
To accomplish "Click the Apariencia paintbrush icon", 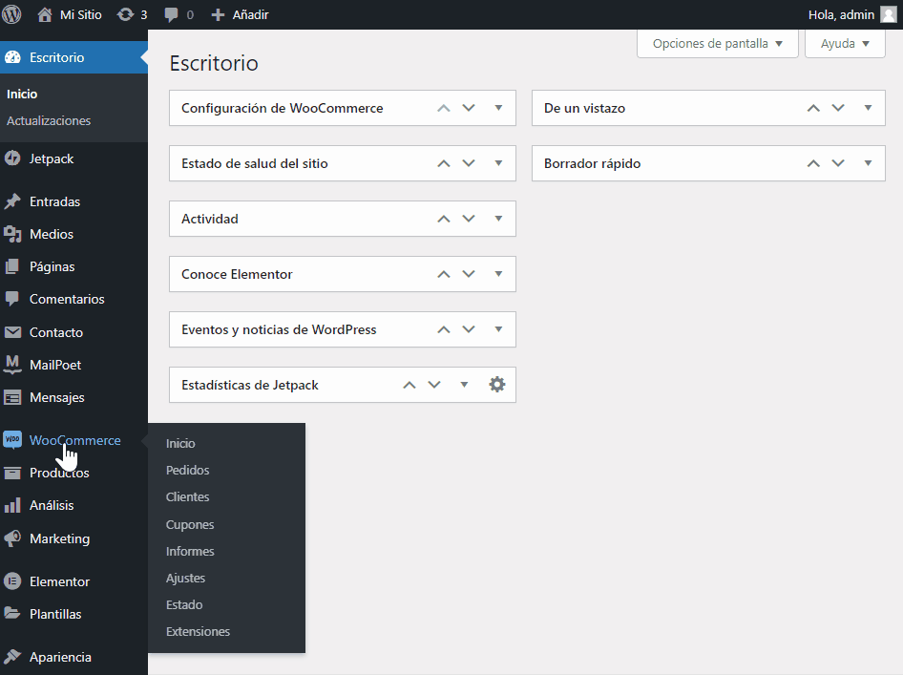I will (x=12, y=657).
